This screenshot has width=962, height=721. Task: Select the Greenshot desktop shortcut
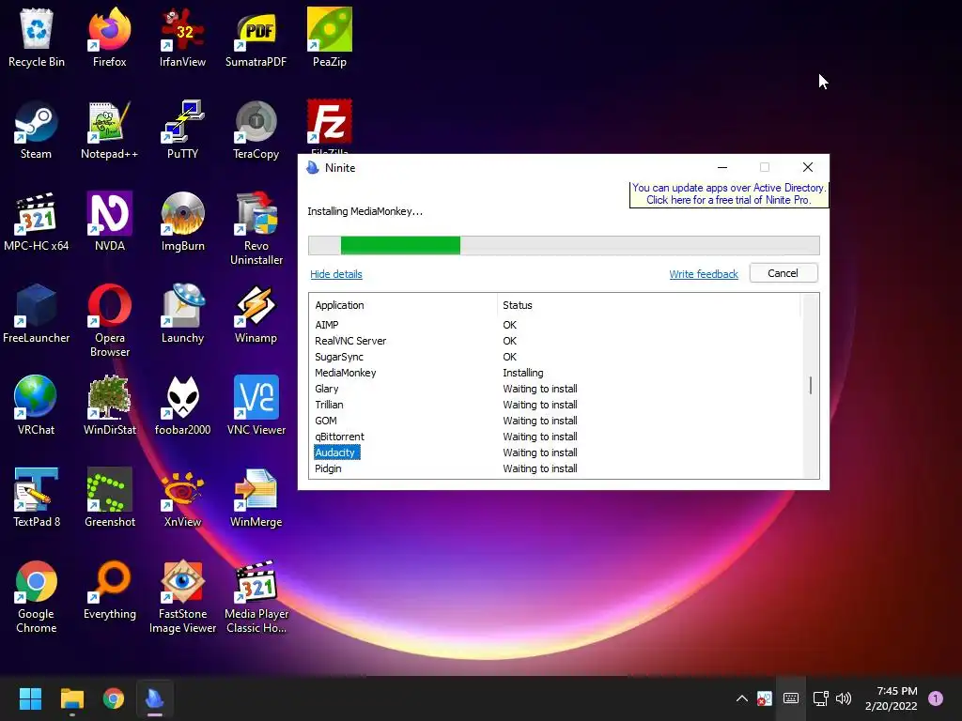tap(109, 498)
